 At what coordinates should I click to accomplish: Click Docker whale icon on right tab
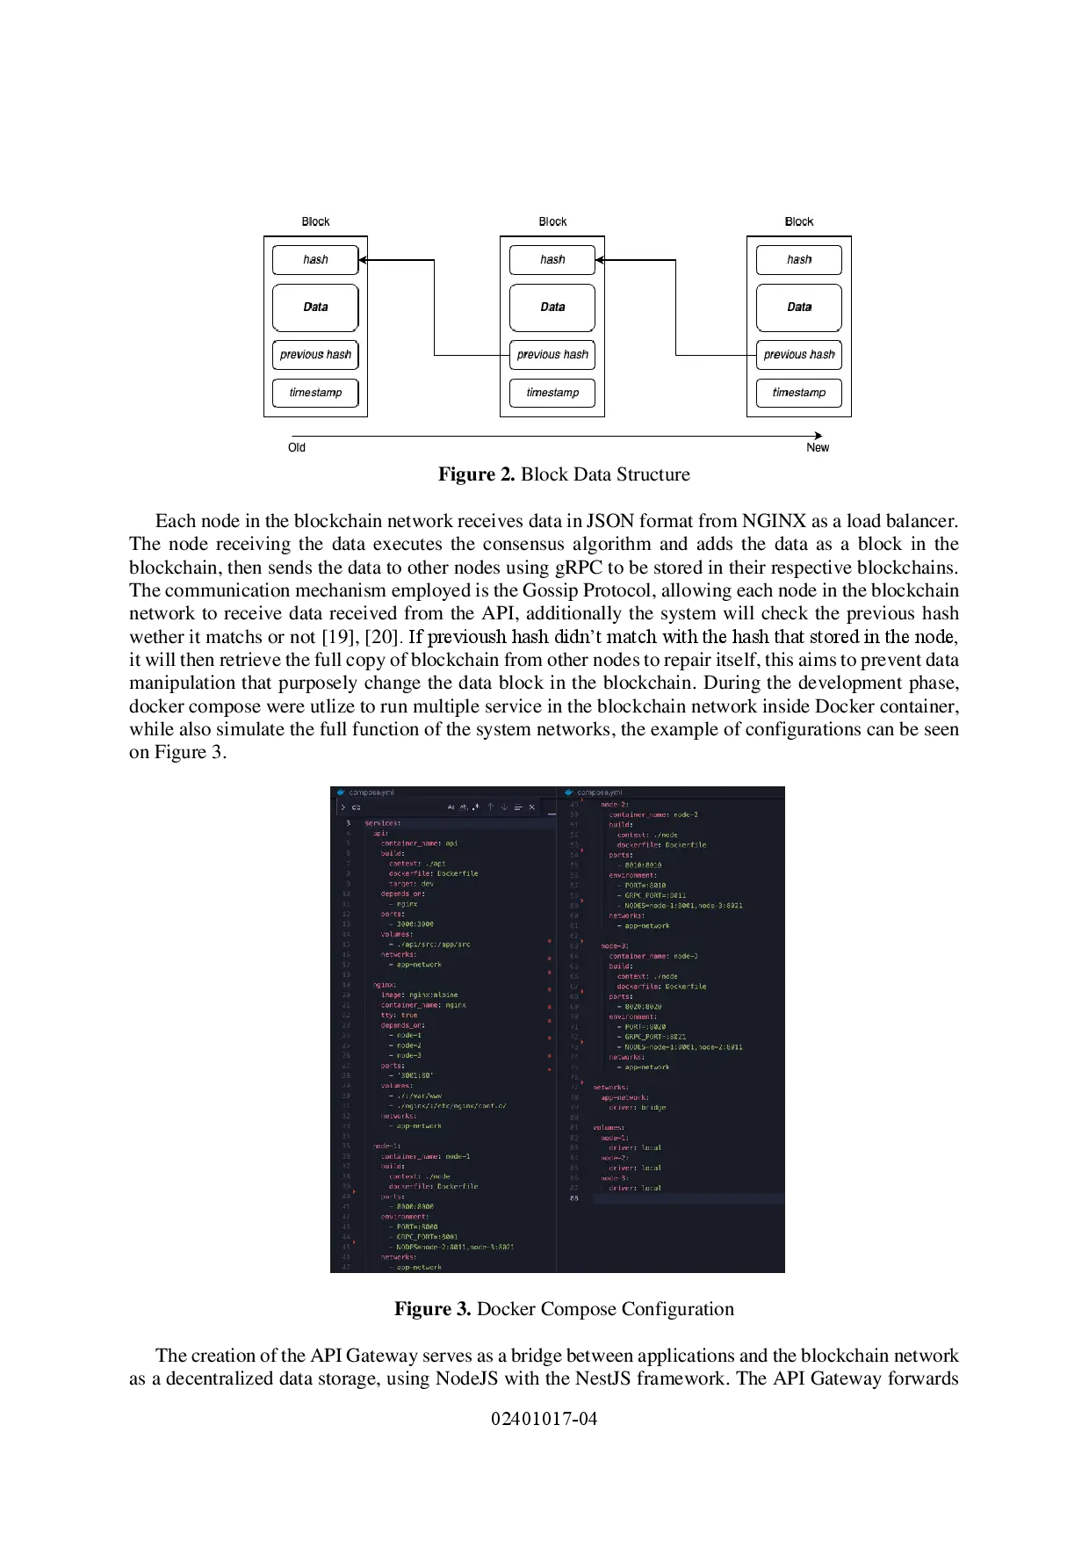click(570, 792)
